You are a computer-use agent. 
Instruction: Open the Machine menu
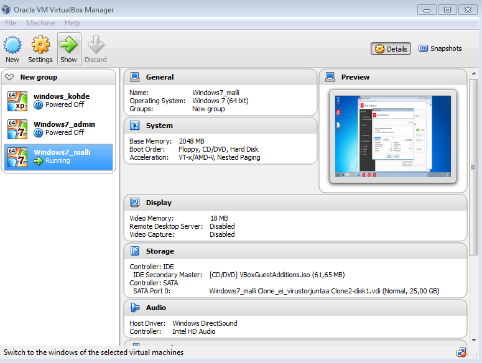40,23
